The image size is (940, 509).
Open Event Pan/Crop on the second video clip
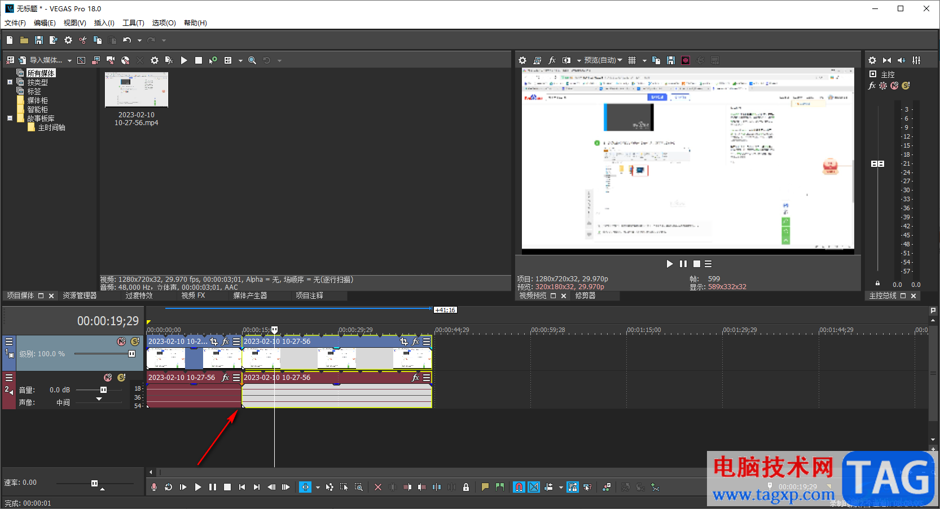coord(403,342)
